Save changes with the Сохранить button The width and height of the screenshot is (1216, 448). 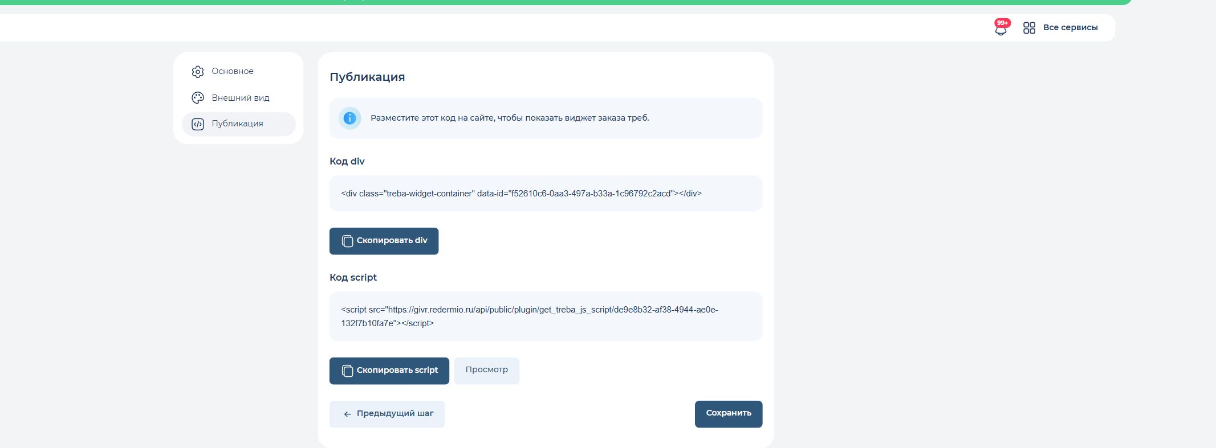click(x=729, y=414)
